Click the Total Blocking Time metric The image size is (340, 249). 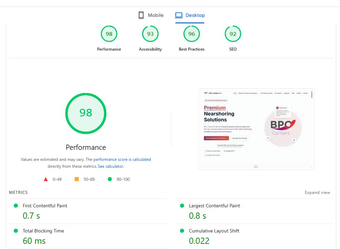pos(43,231)
